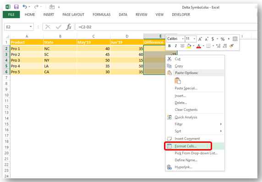Open Format Cells... dialog

[x=195, y=146]
